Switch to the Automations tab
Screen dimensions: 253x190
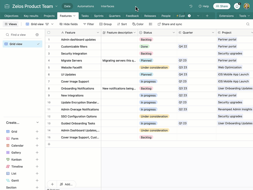(x=86, y=6)
